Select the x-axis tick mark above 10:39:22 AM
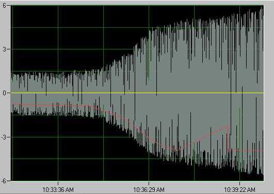The width and height of the screenshot is (274, 194). click(239, 183)
